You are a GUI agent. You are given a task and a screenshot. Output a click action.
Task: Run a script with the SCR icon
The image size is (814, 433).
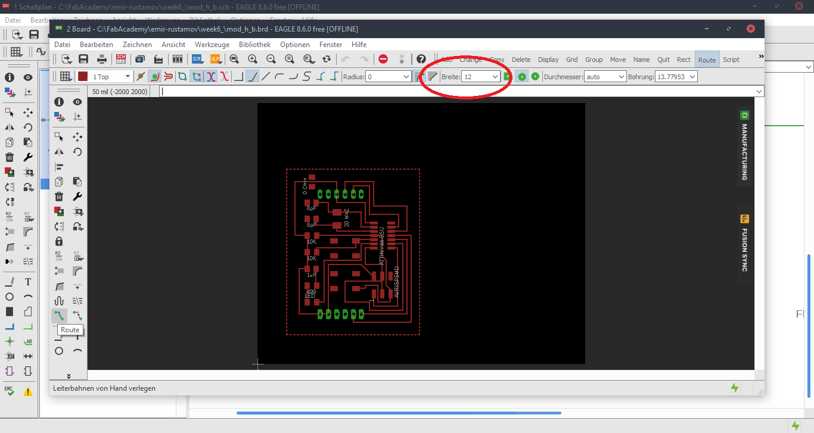[x=197, y=59]
